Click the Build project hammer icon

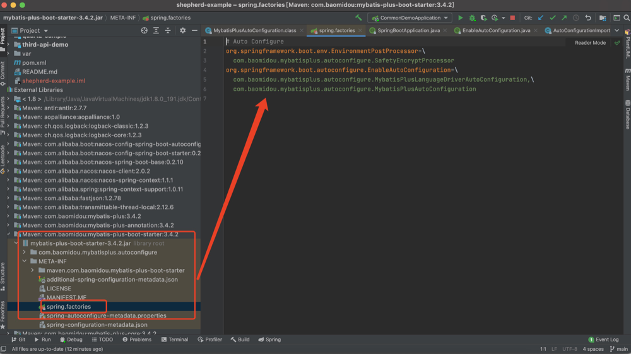[358, 18]
